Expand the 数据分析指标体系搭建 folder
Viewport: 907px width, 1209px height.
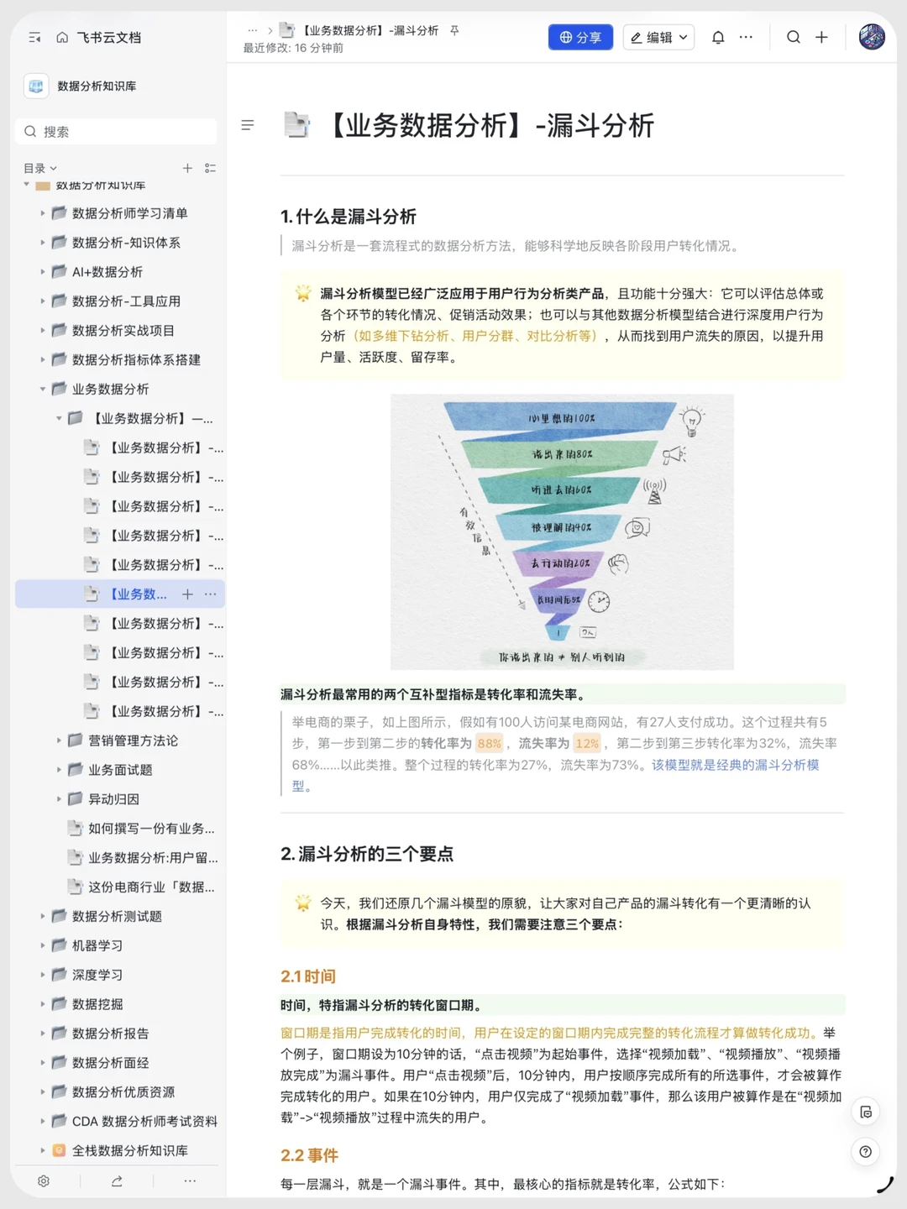point(43,360)
